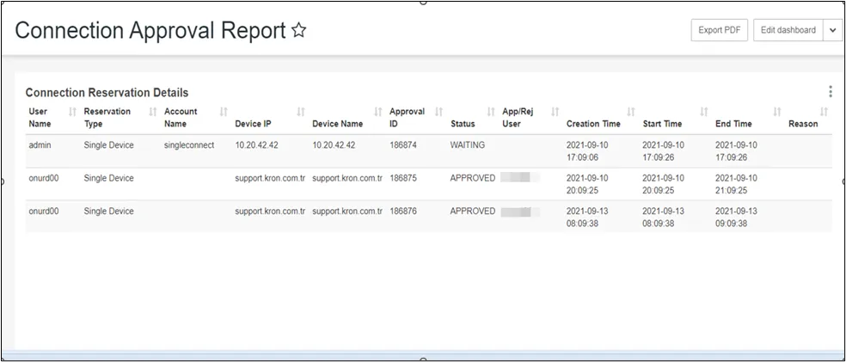Click the Device Name column header

pyautogui.click(x=338, y=124)
